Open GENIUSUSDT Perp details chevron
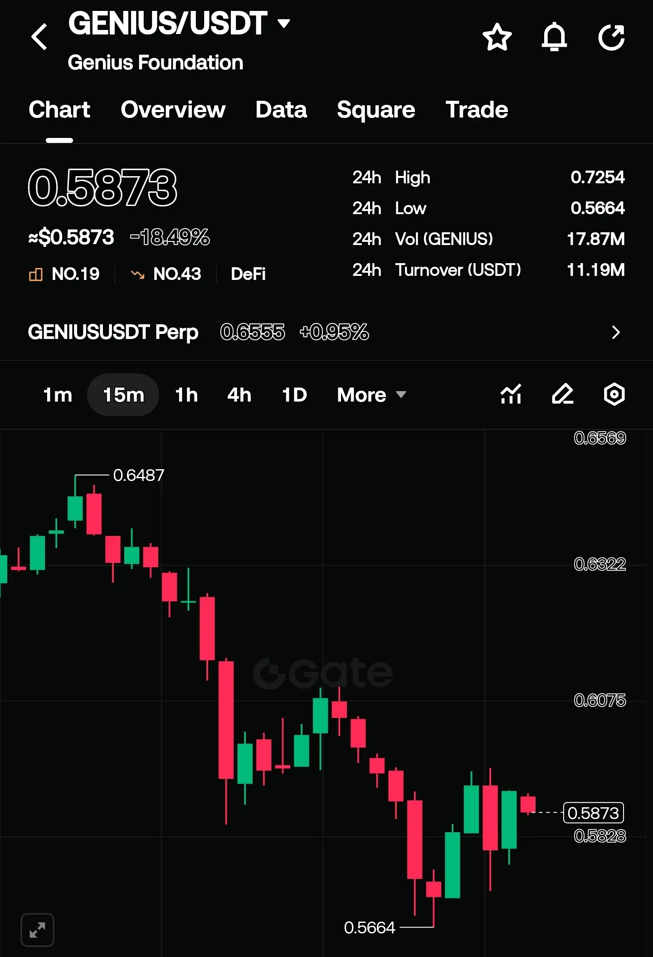Screen dimensions: 653x957 tap(615, 332)
